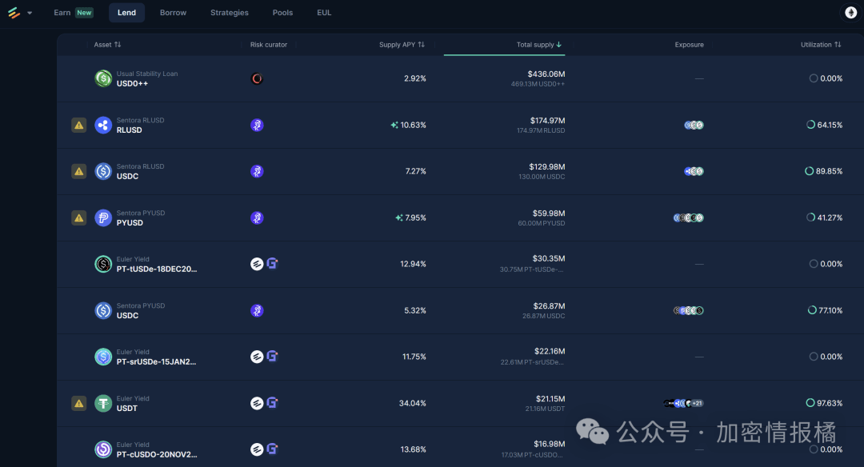Click the 12.94% supply APY value
The image size is (864, 467).
point(414,264)
